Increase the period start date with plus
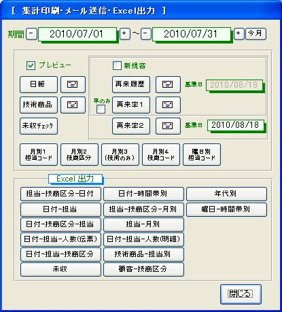The width and height of the screenshot is (282, 312). pyautogui.click(x=124, y=34)
